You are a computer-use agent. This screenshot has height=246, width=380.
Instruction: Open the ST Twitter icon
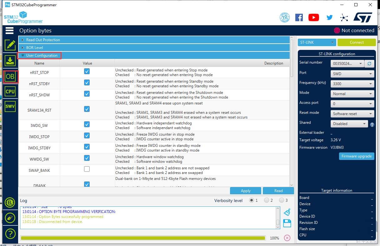pos(330,17)
